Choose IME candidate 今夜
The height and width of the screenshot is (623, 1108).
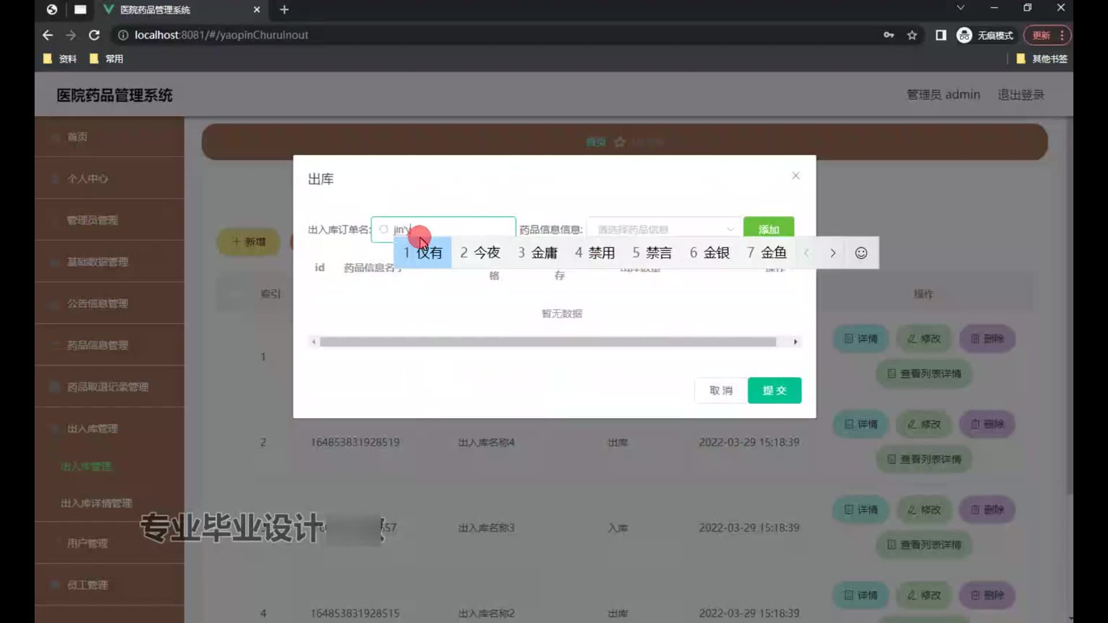pos(480,253)
